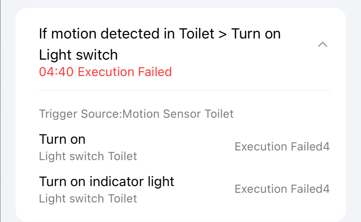The height and width of the screenshot is (222, 361).
Task: Click "Light switch" on the title's second line
Action: click(78, 55)
